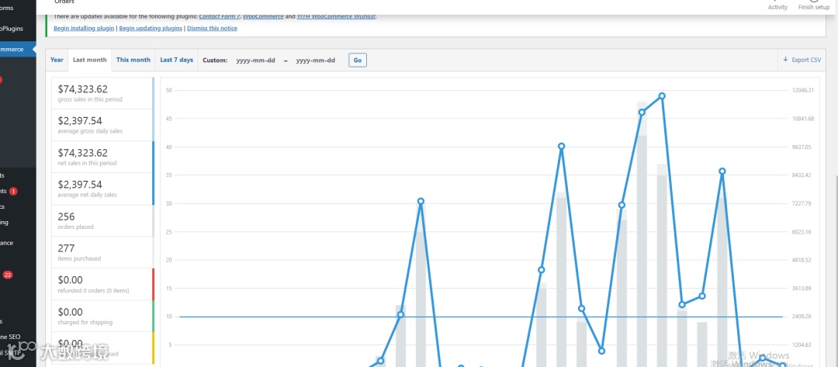Open the YITH WooCommerce Wishlist link
Screen dimensions: 838x367
pyautogui.click(x=336, y=16)
